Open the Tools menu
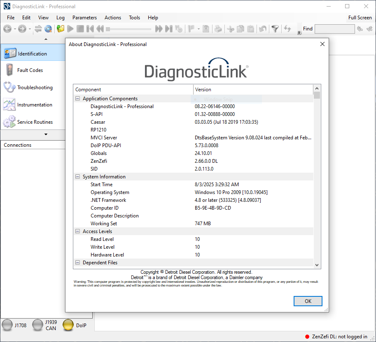The image size is (376, 342). 135,18
